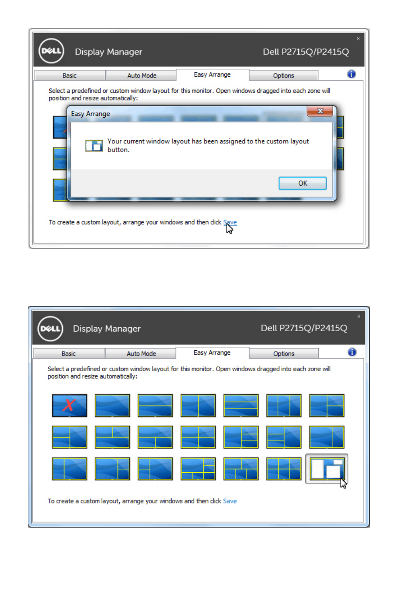Select the two-top, one-wide-bottom zone layout
Image resolution: width=415 pixels, height=589 pixels.
[112, 437]
